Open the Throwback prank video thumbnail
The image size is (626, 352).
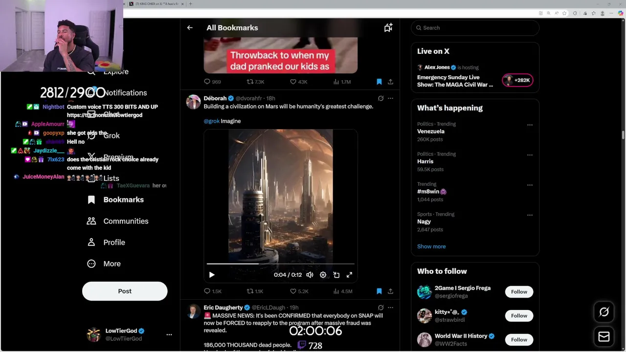(280, 55)
